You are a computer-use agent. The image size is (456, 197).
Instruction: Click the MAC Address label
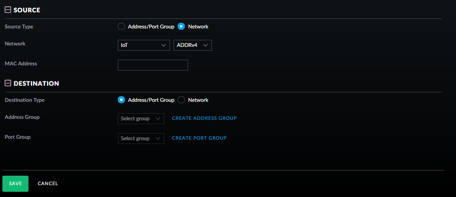[20, 63]
